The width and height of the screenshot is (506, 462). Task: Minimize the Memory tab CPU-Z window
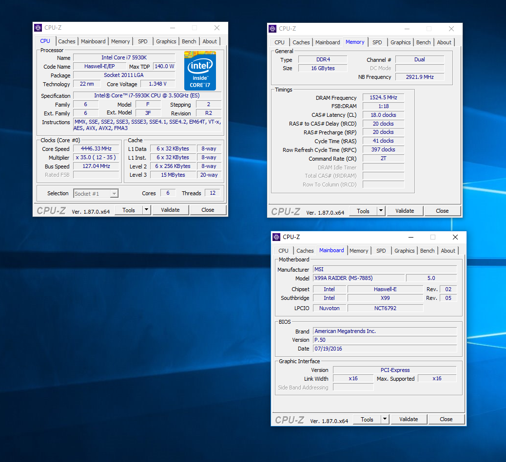click(407, 29)
